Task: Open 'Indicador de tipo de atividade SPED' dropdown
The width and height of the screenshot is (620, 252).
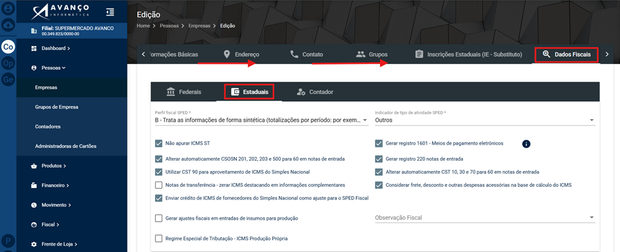Action: 485,120
